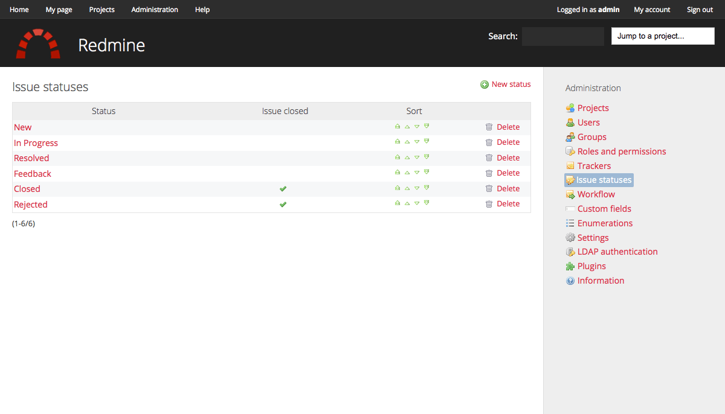Move Closed status to top
725x414 pixels.
click(398, 188)
